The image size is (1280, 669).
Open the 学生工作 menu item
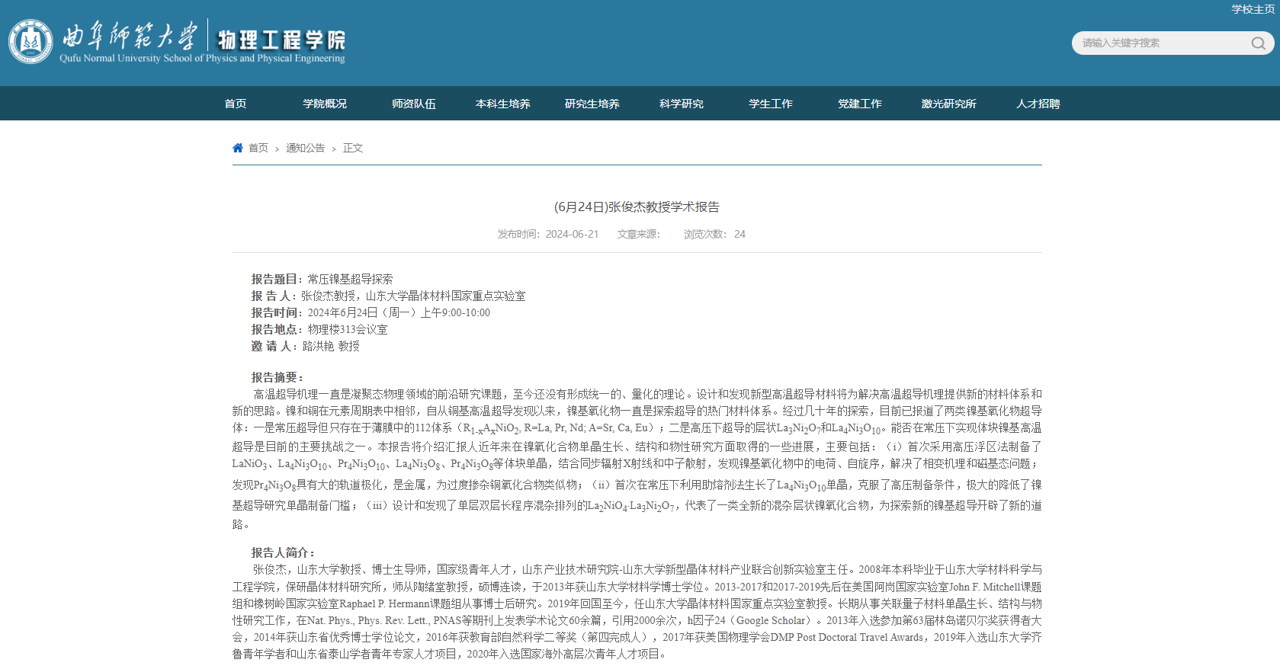[771, 104]
